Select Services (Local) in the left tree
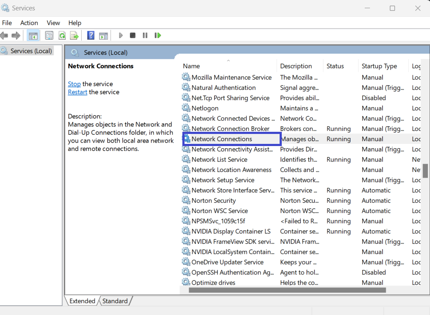The image size is (430, 315). click(31, 51)
